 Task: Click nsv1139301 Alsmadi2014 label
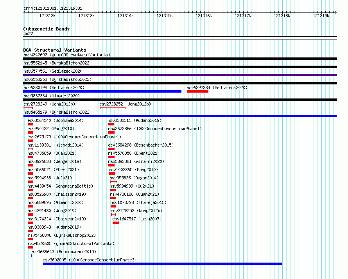[56, 145]
